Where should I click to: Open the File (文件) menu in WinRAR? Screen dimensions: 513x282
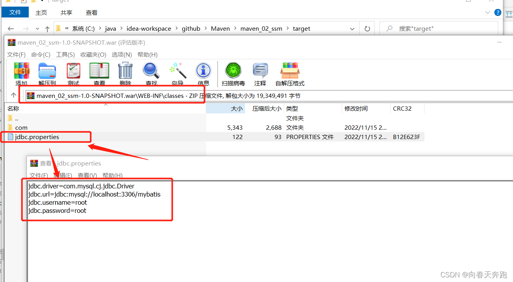tap(16, 54)
